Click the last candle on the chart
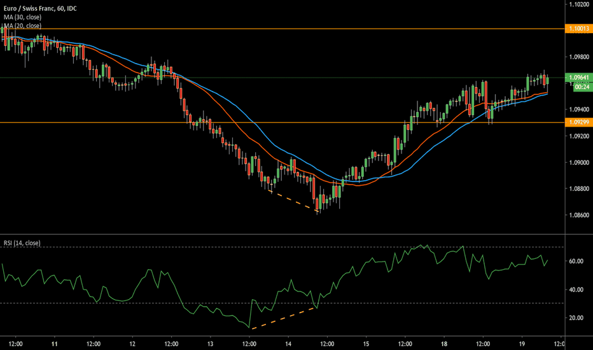The image size is (593, 350). [x=547, y=80]
